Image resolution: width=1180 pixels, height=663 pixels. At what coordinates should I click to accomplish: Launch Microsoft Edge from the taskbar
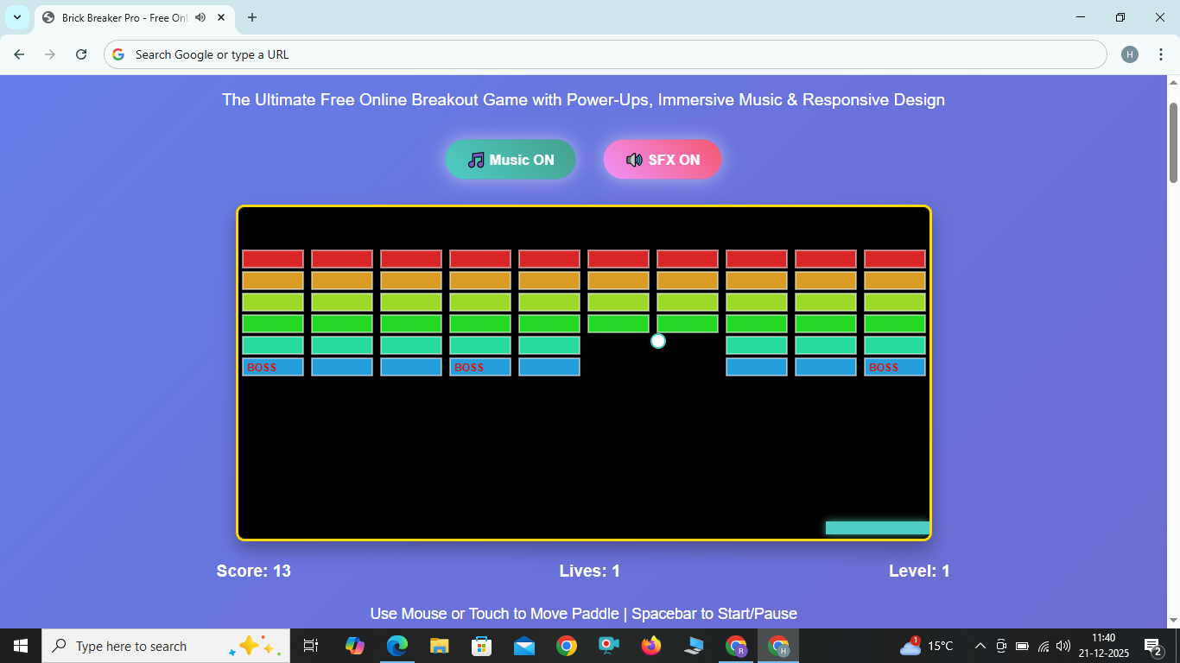click(397, 645)
